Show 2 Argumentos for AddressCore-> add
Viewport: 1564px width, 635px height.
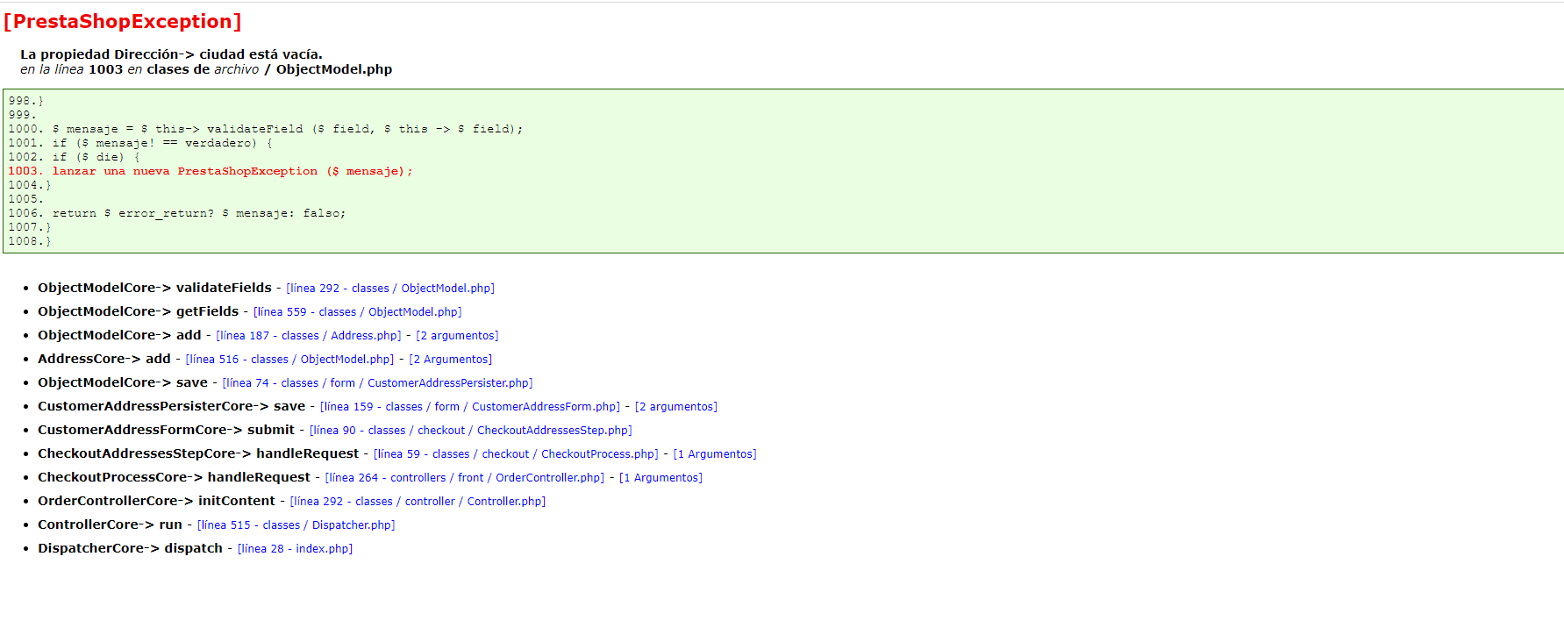451,360
